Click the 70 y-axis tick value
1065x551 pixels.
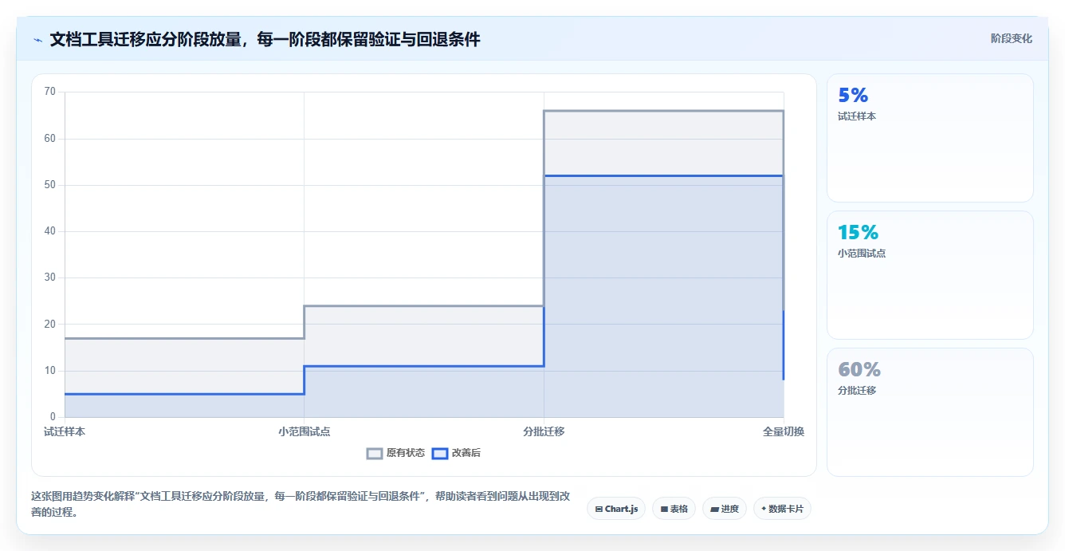pos(50,92)
